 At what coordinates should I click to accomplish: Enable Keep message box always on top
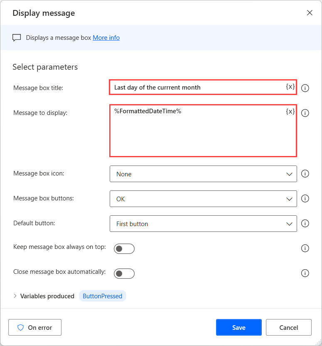click(x=125, y=249)
